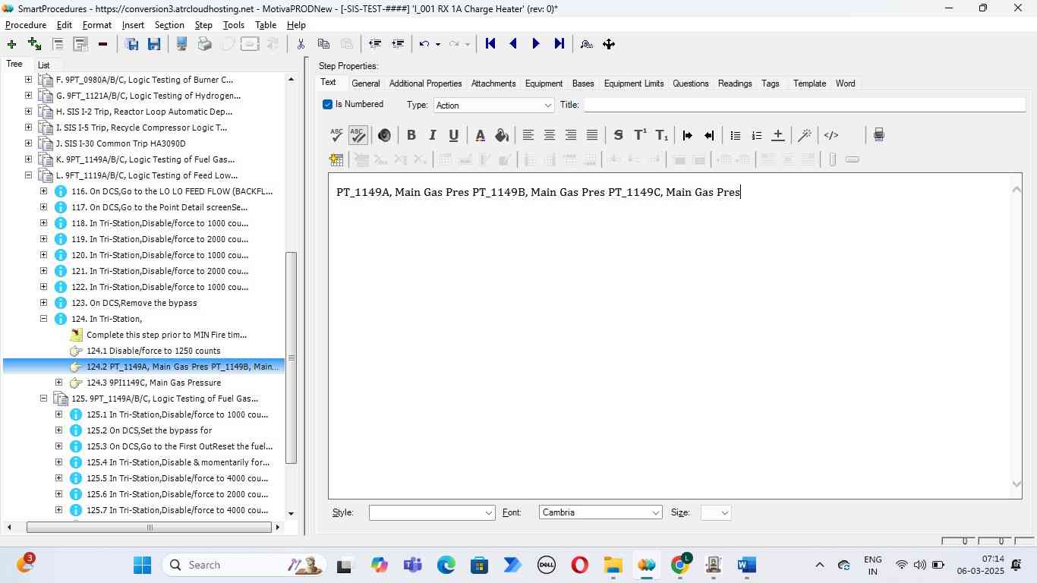Click the green plus add step icon

point(11,44)
